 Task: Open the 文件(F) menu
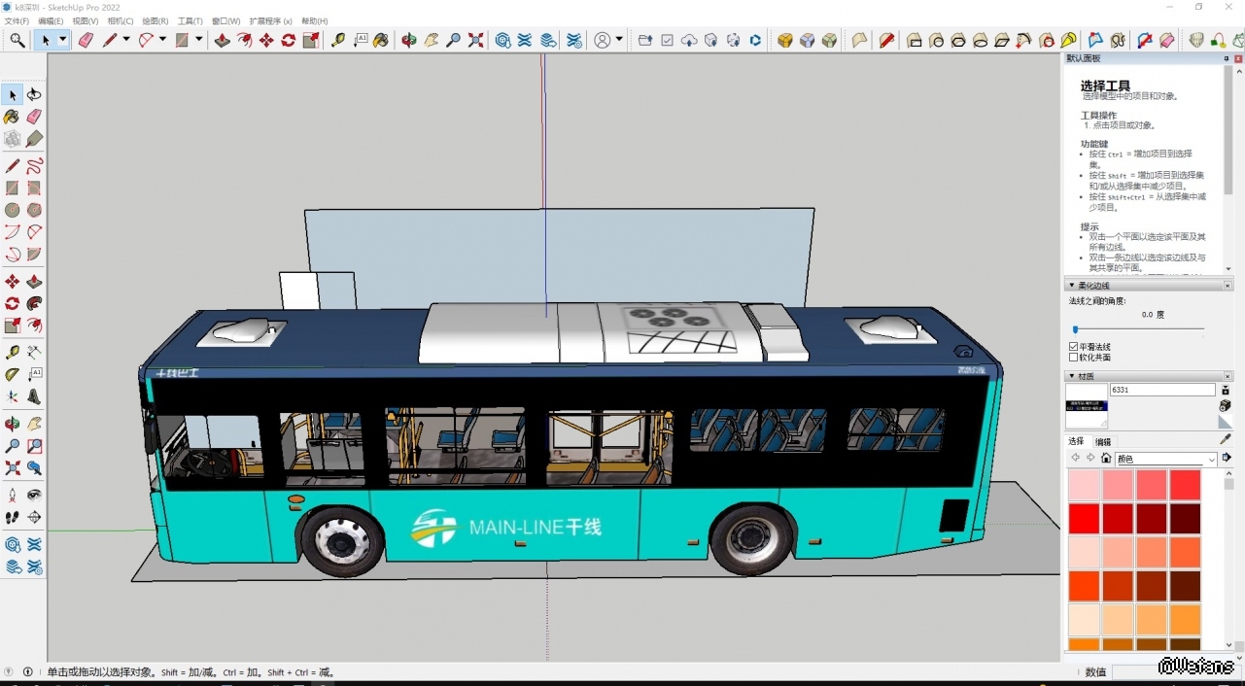click(x=17, y=20)
